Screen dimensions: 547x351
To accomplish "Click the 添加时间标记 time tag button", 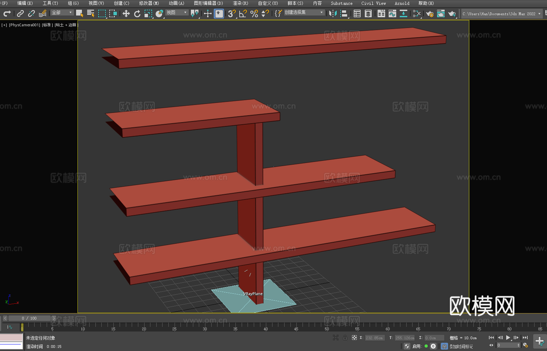I will coord(461,347).
